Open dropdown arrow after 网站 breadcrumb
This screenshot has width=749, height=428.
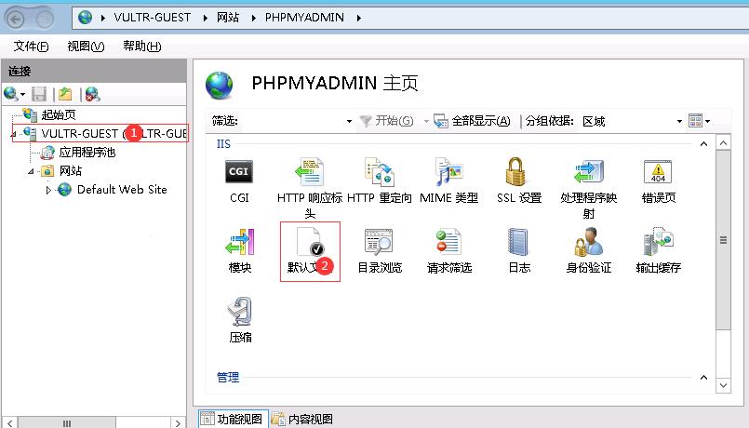(254, 19)
